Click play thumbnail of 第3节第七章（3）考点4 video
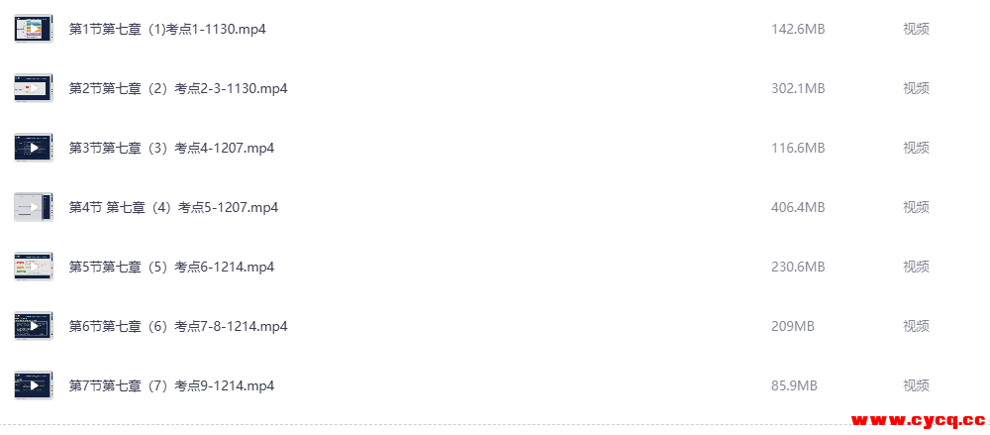Viewport: 990px width, 435px height. pos(34,148)
